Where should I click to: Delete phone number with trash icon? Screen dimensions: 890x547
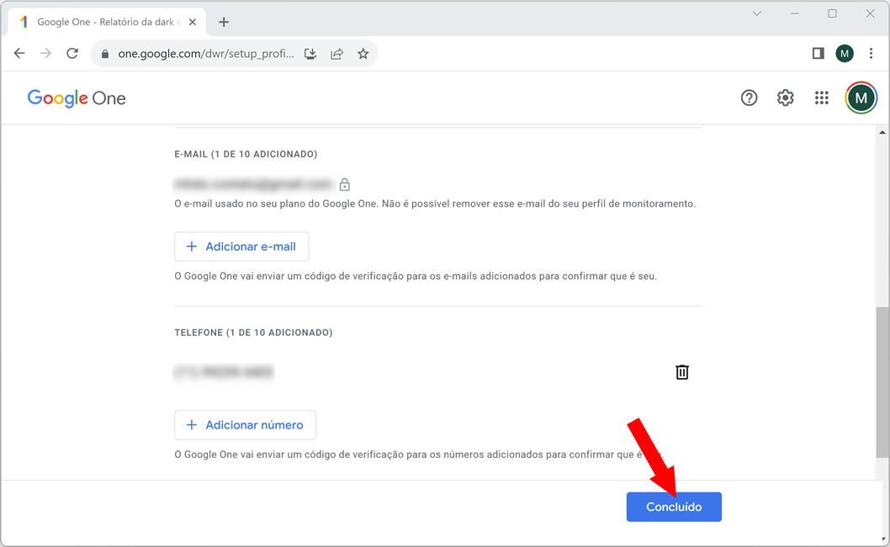coord(682,372)
